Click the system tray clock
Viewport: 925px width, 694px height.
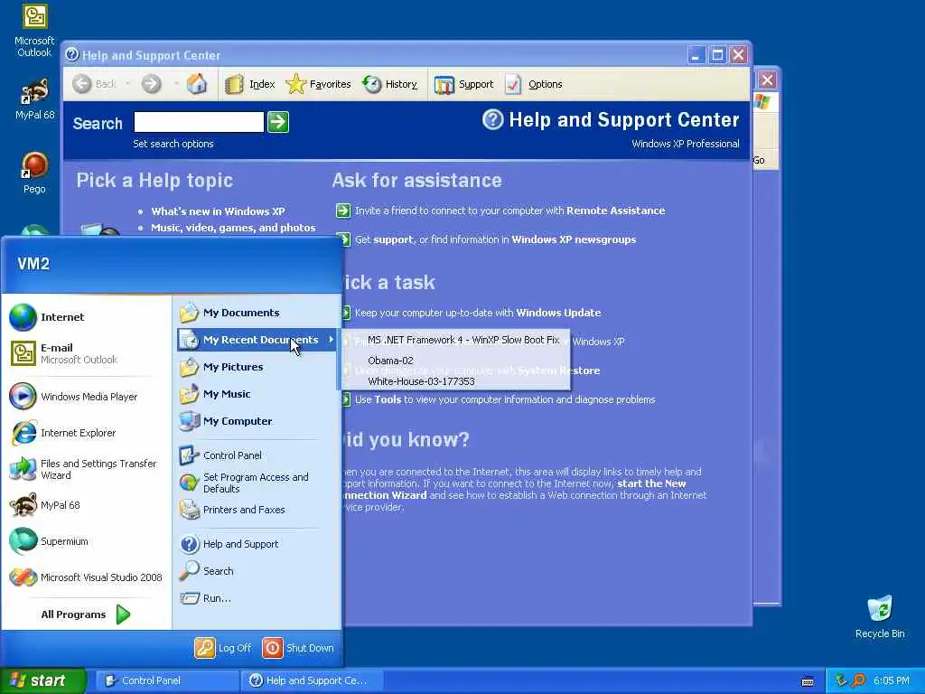[x=892, y=680]
